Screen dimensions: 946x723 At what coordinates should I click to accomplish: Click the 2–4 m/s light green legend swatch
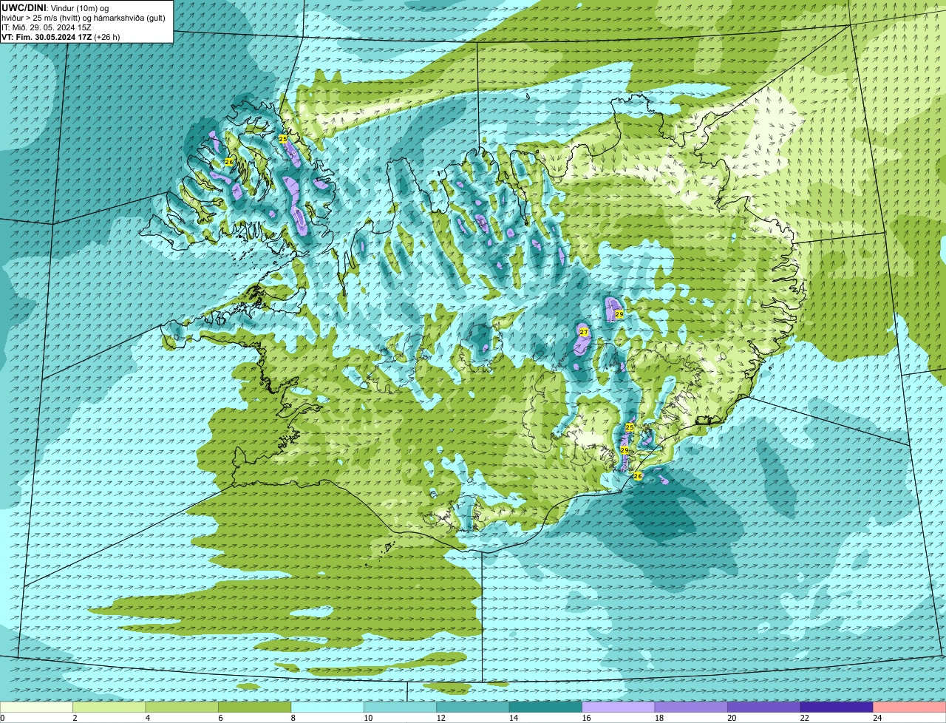pos(109,707)
